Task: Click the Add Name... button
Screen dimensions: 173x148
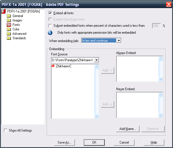Action: point(128,129)
